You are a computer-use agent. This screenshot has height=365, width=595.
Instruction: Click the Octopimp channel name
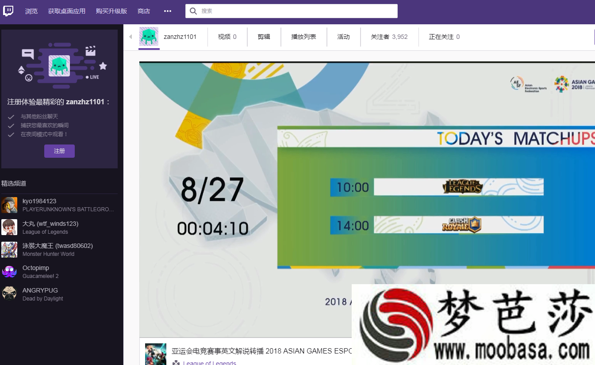tap(36, 268)
